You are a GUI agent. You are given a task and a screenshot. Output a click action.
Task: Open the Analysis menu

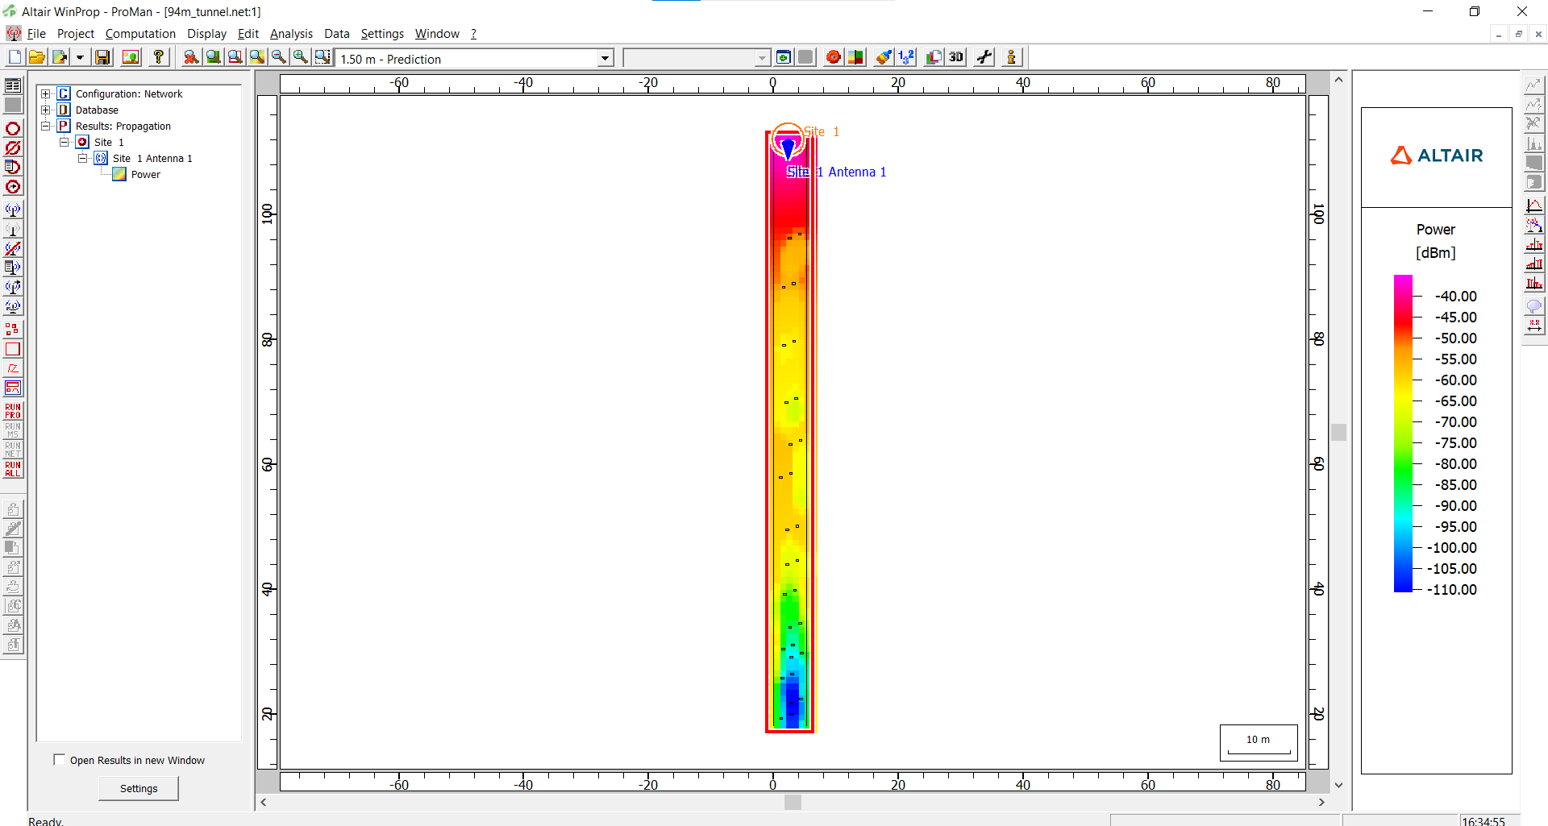(x=291, y=34)
